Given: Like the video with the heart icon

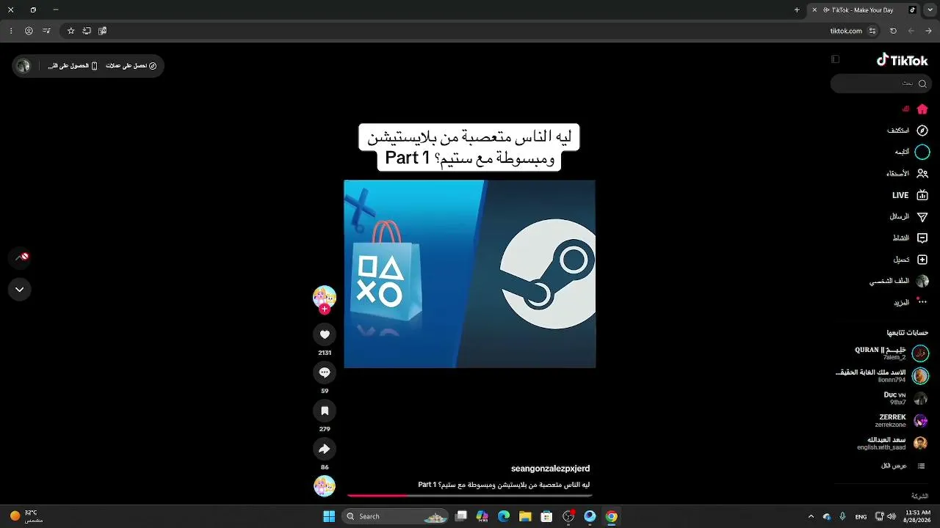Looking at the screenshot, I should click(x=325, y=334).
